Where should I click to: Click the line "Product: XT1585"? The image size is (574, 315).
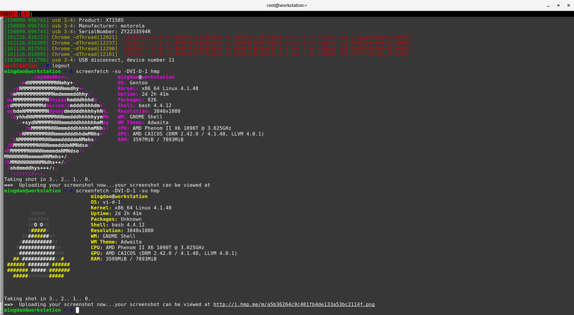[x=101, y=20]
